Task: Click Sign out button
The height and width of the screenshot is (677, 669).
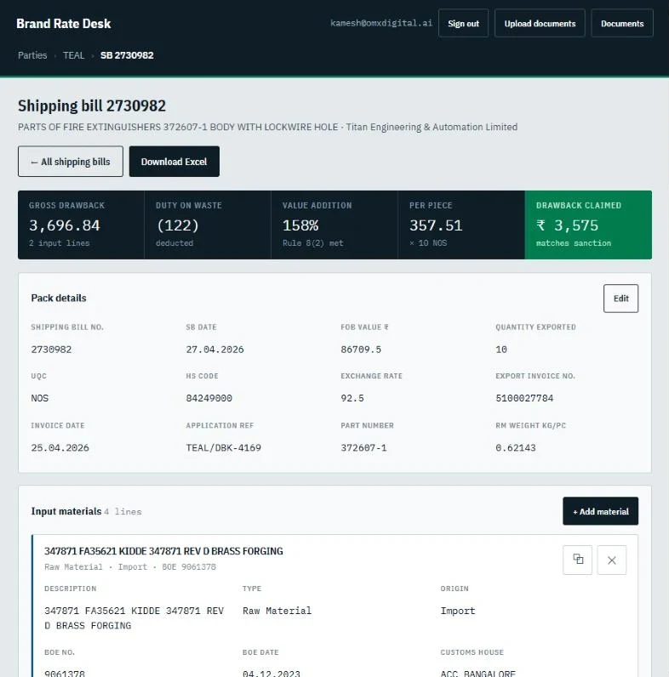Action: pyautogui.click(x=463, y=23)
